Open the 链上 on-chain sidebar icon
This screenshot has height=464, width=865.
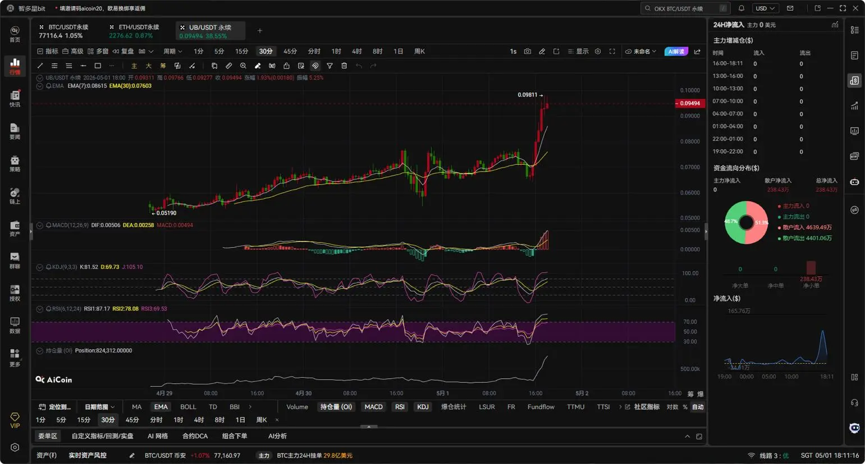(x=15, y=196)
